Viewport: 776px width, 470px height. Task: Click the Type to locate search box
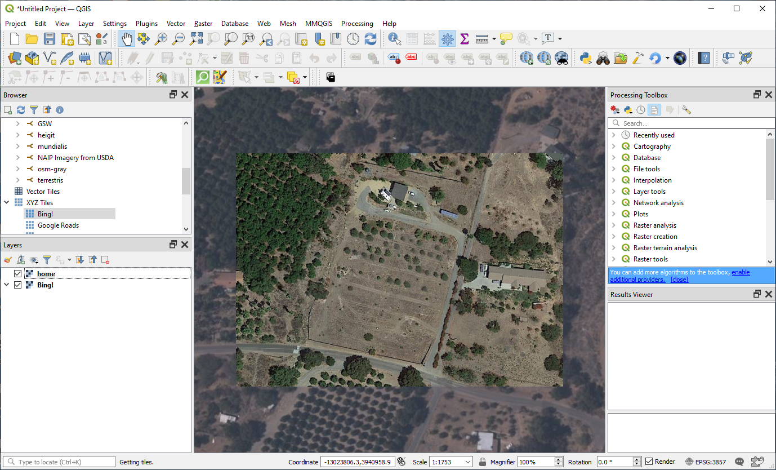pos(59,462)
